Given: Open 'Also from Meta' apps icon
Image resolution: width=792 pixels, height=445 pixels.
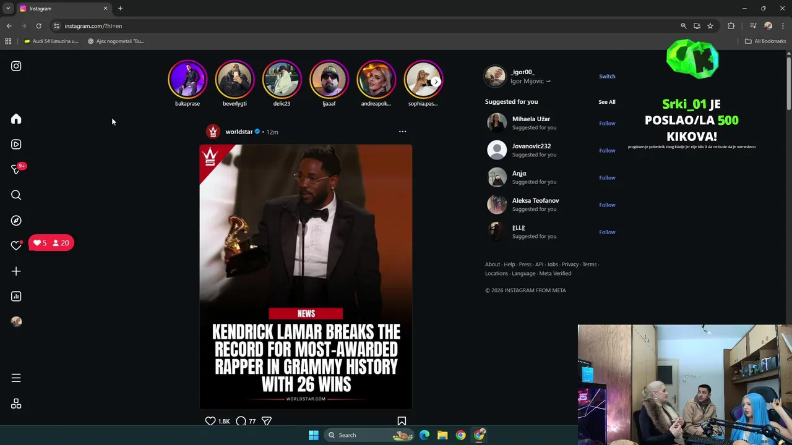Looking at the screenshot, I should tap(16, 404).
